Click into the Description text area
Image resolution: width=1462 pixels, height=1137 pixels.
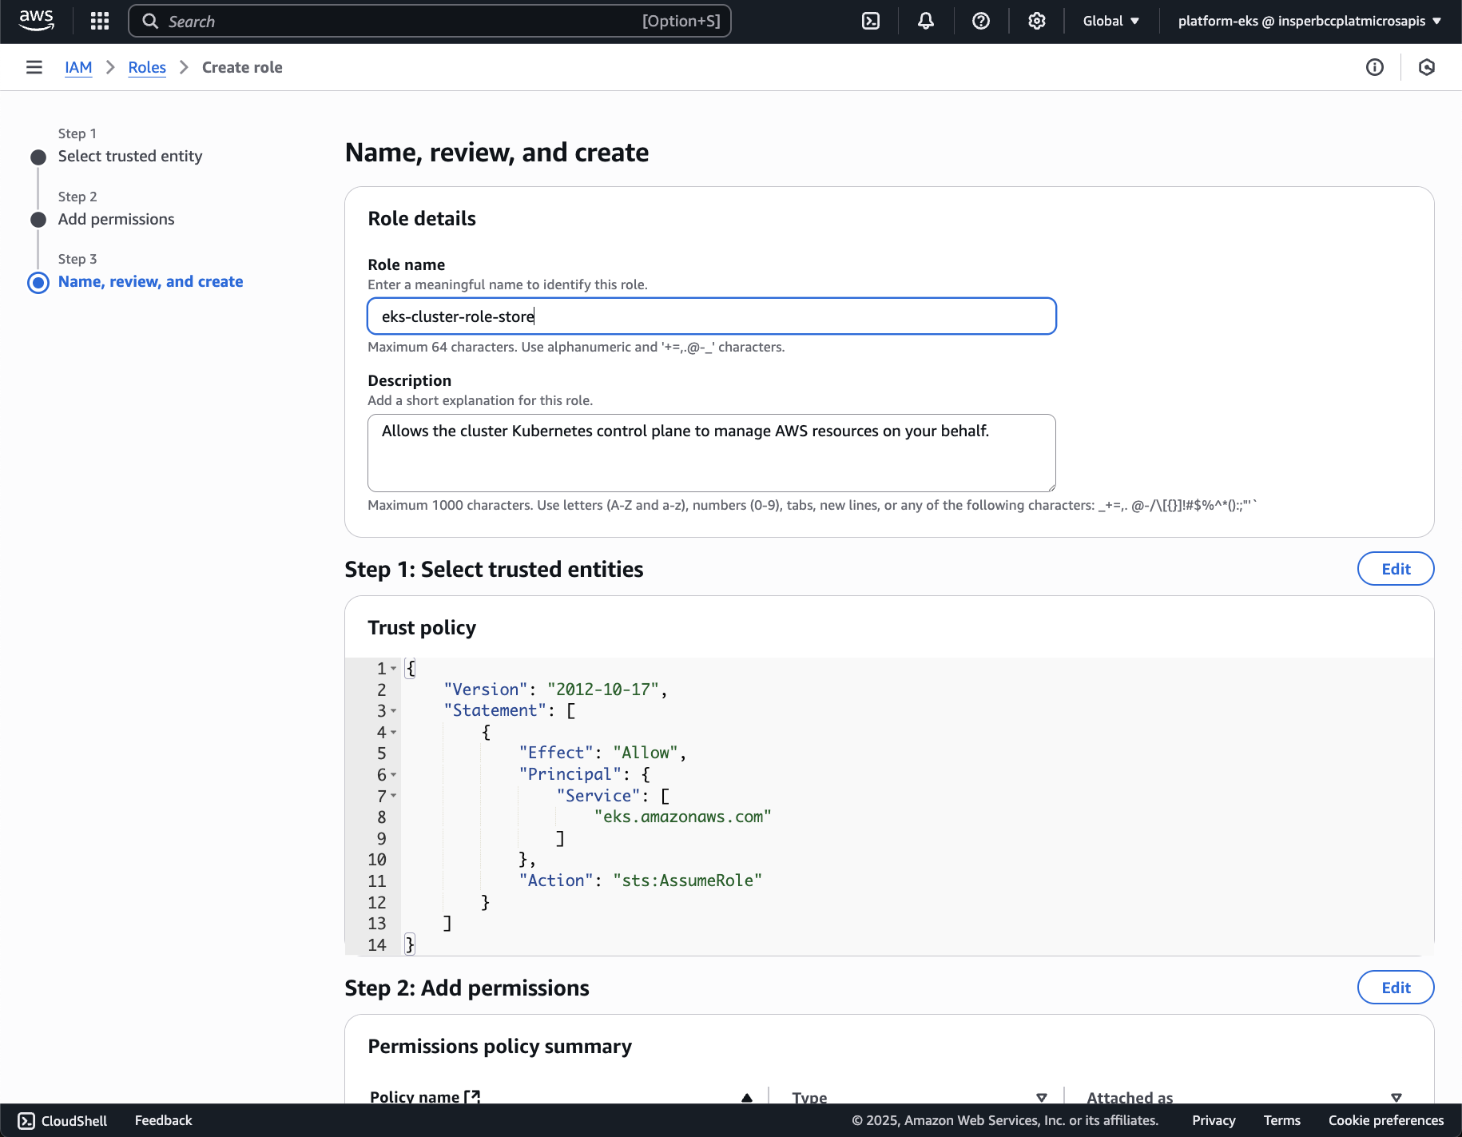click(x=711, y=452)
